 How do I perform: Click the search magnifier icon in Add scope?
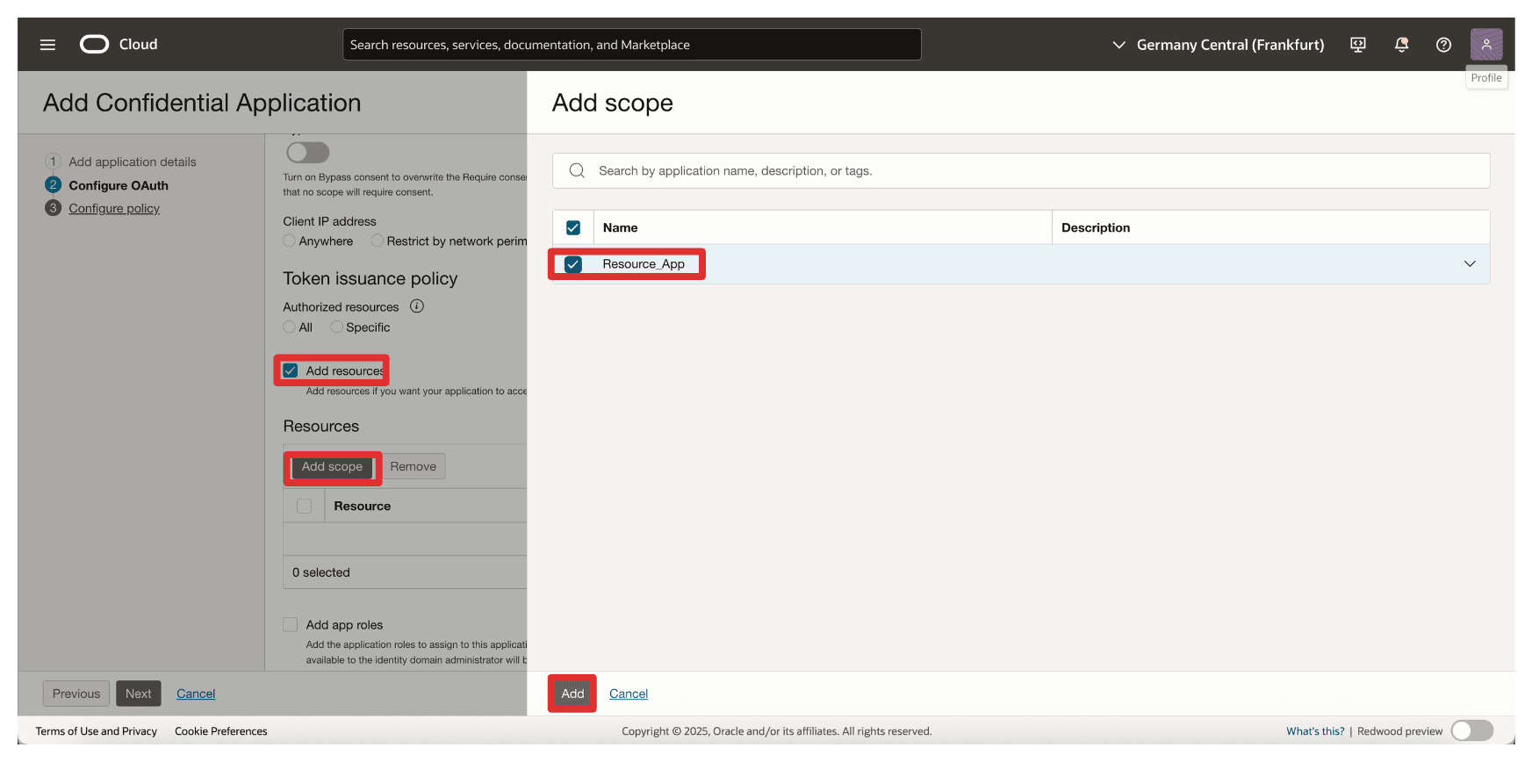(x=577, y=170)
